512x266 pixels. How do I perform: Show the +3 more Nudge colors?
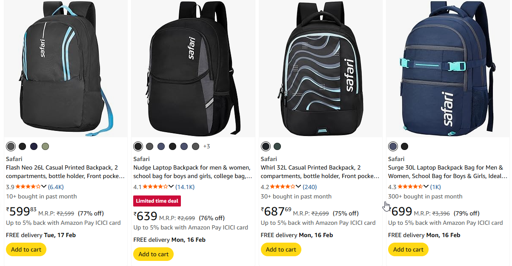pos(206,147)
